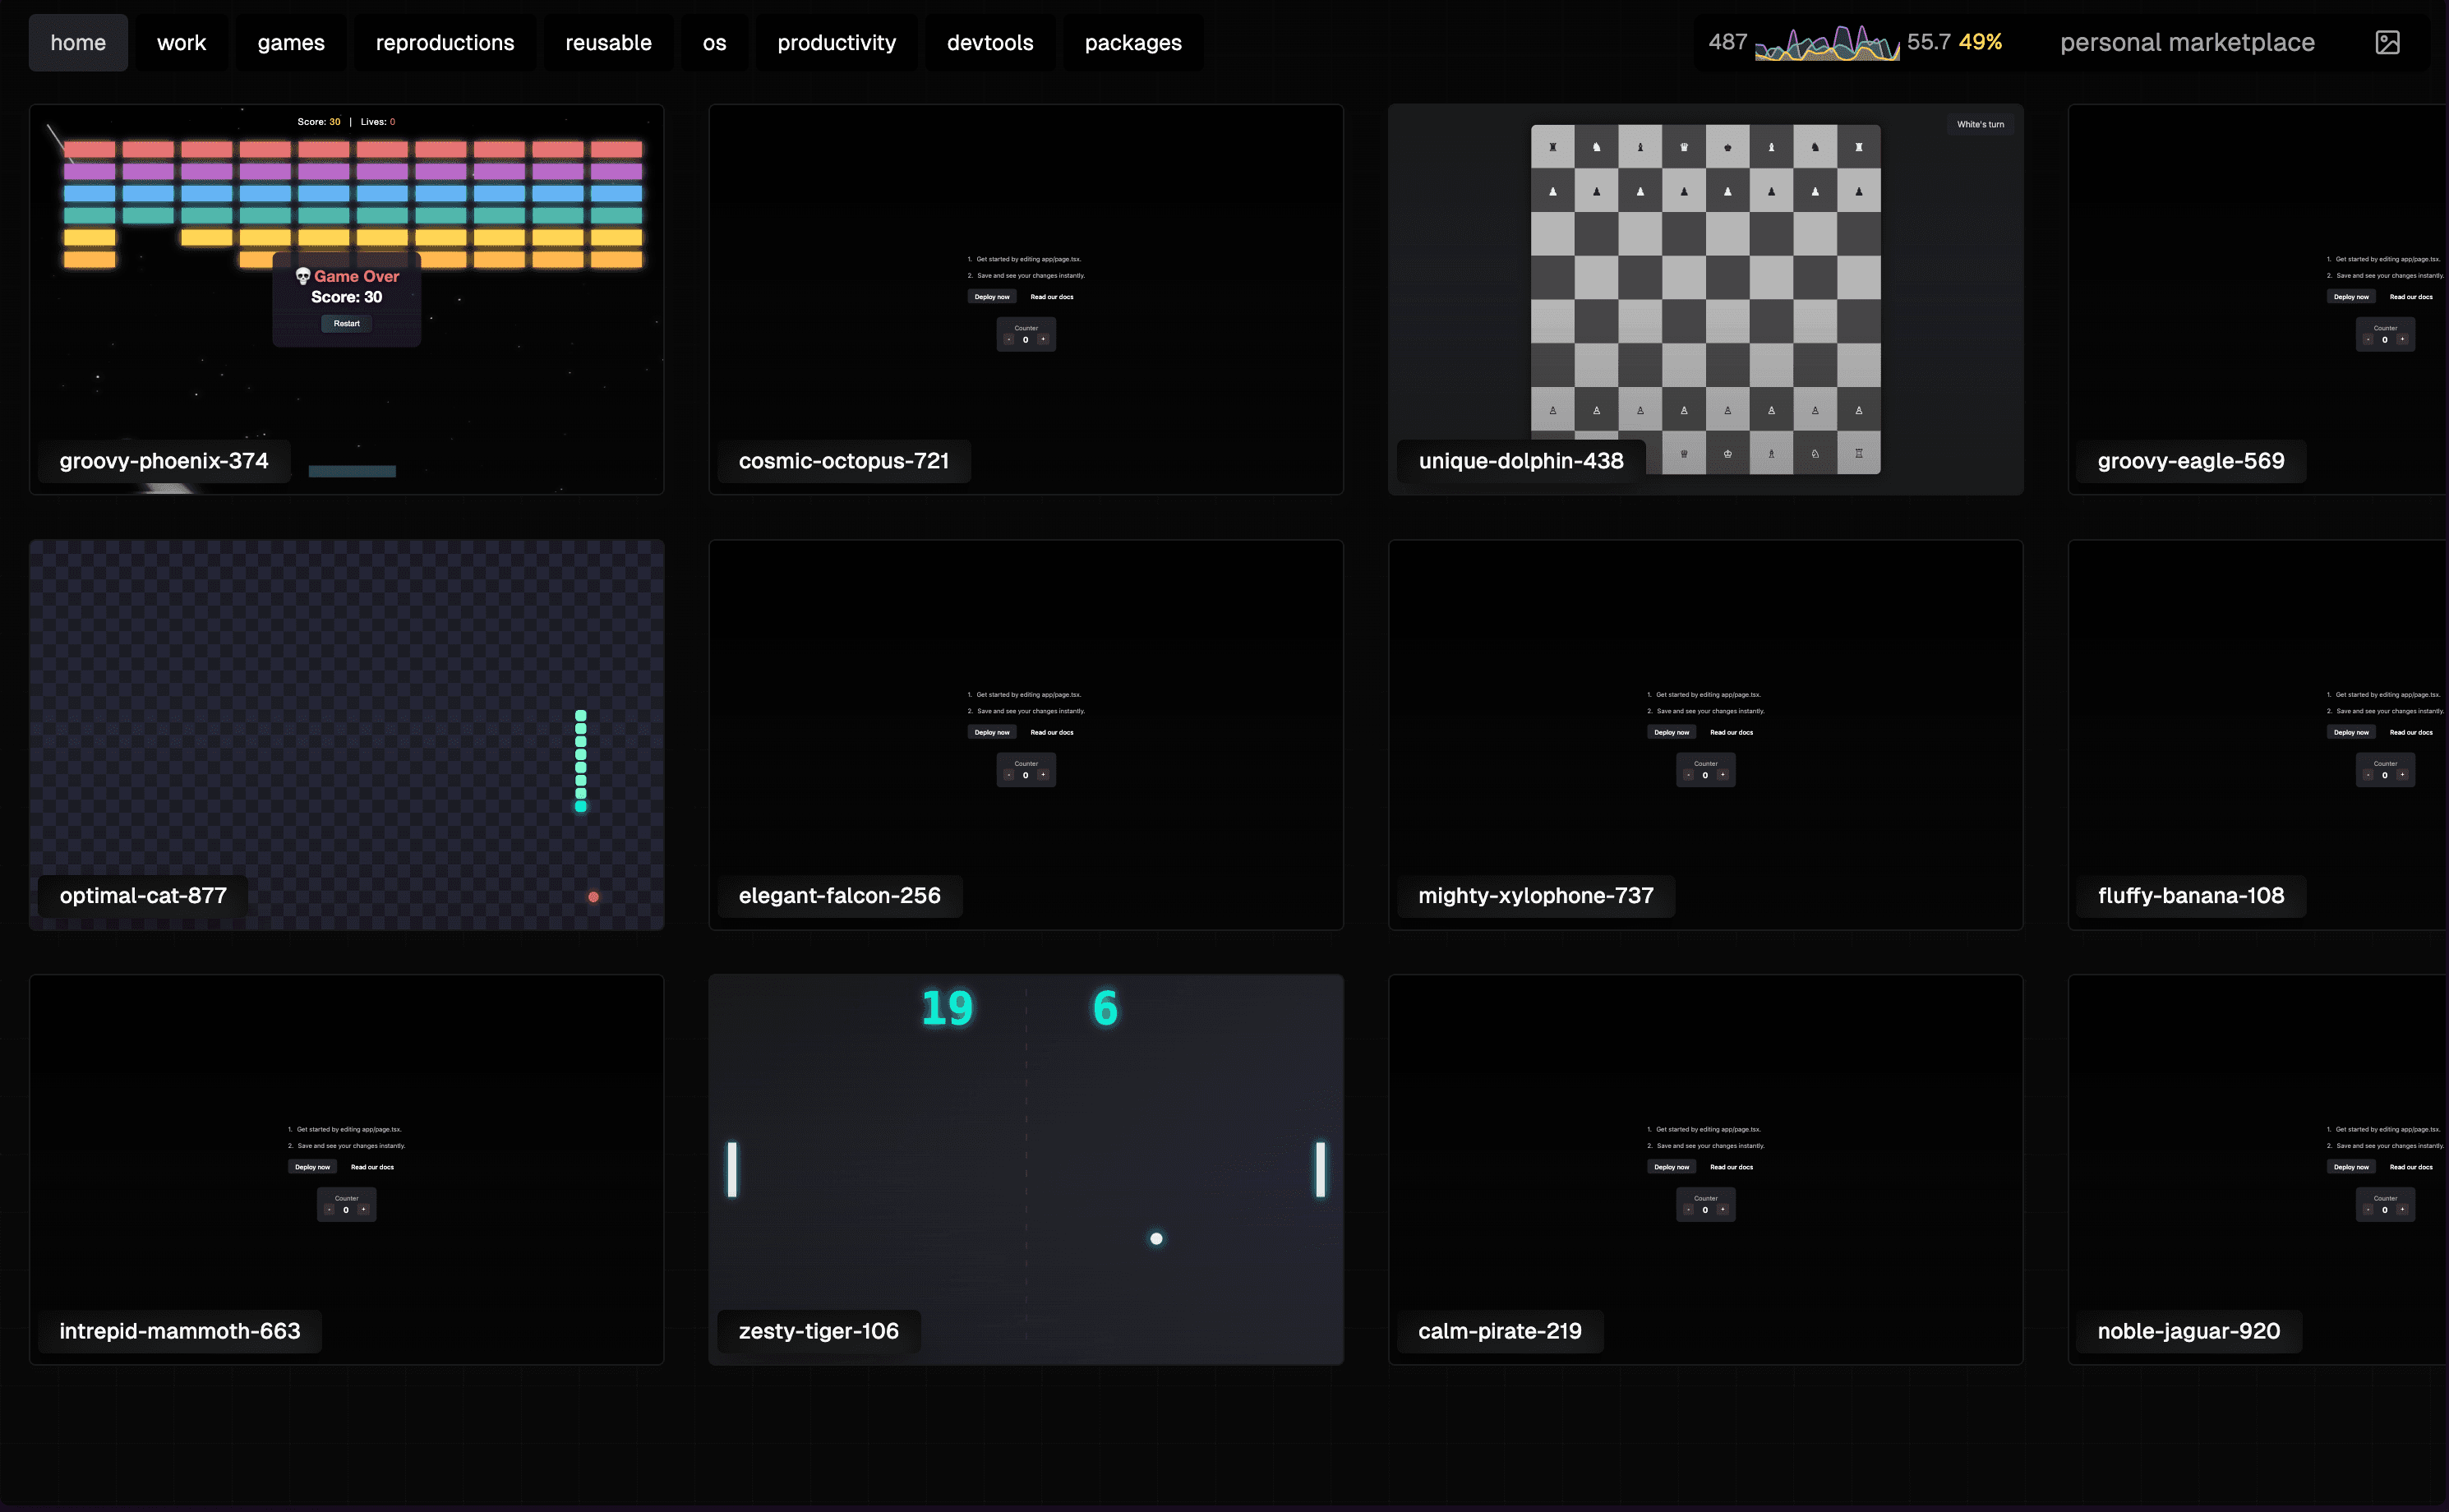Screen dimensions: 2449x1512
Task: Select the black pawn on the e-file
Action: [1728, 191]
